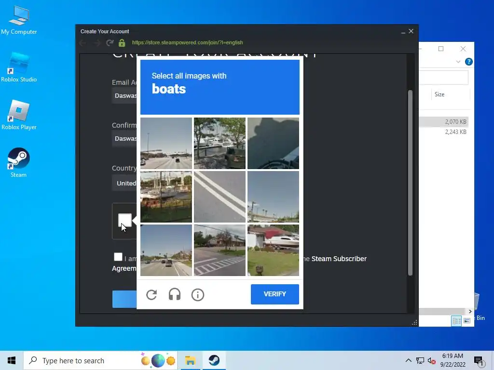
Task: Tick the reCAPTCHA I'm not a robot checkbox
Action: (x=125, y=220)
